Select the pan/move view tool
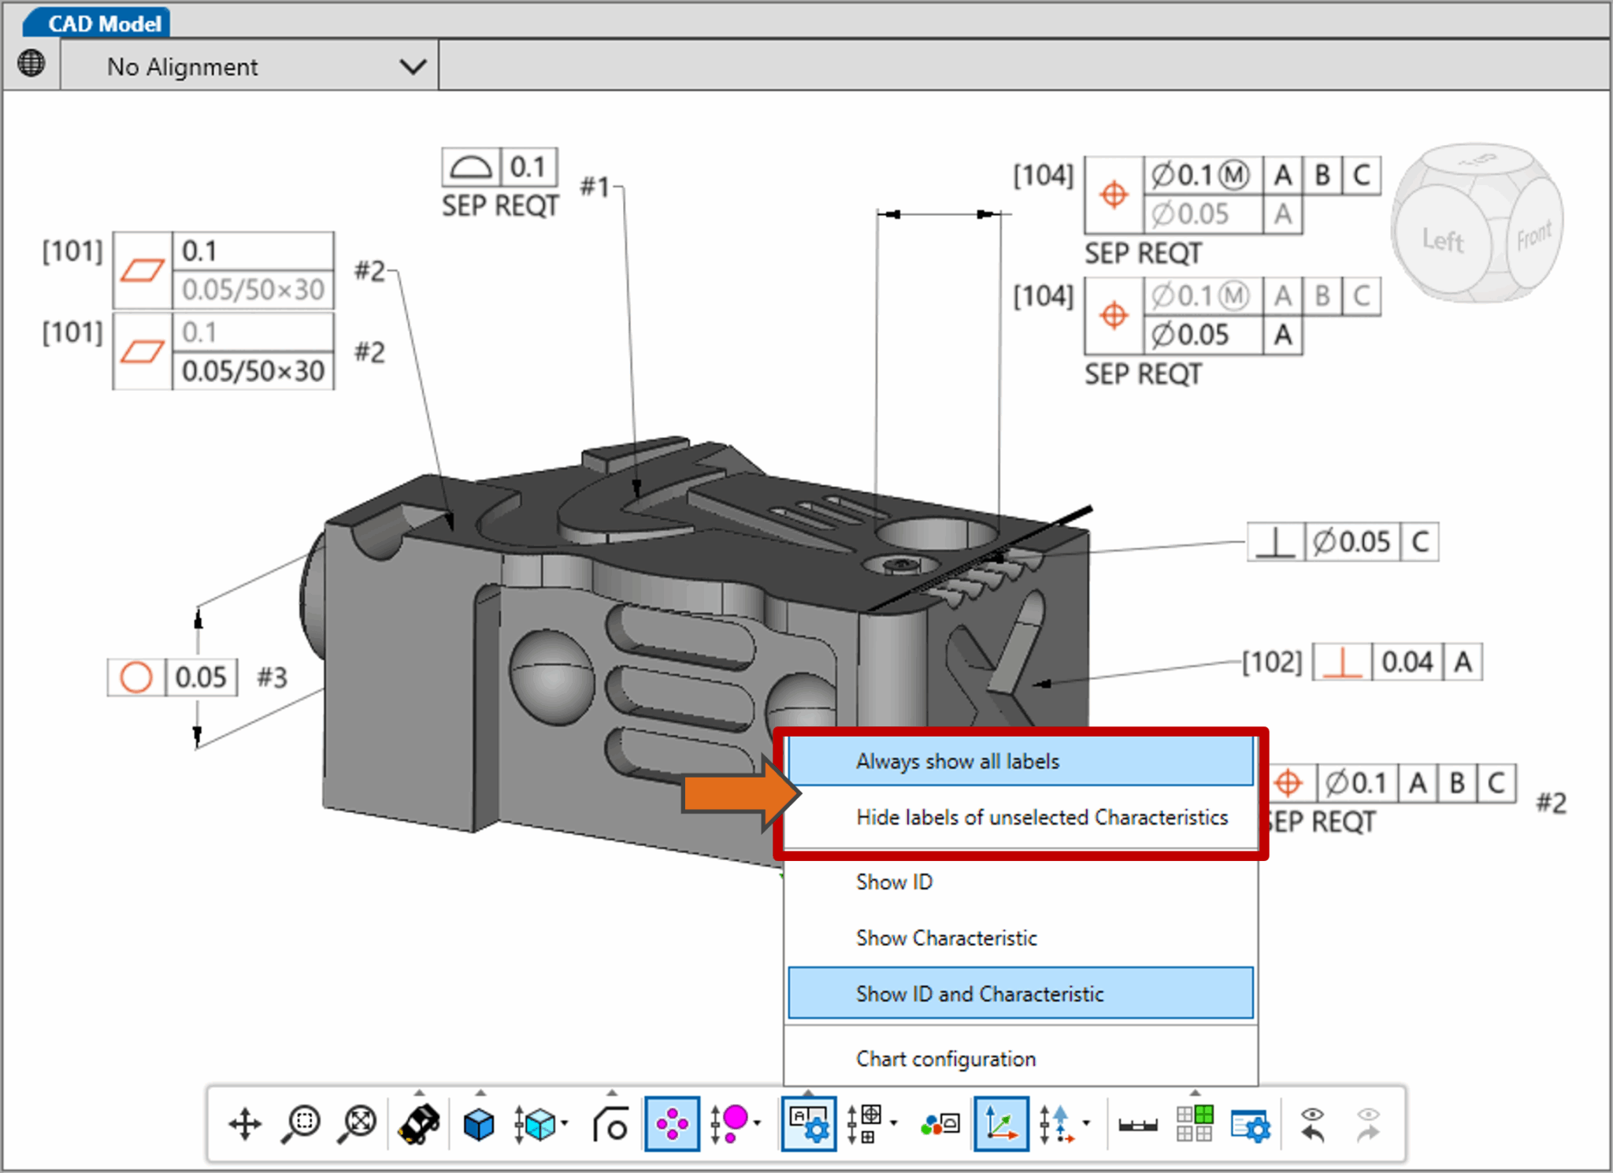The width and height of the screenshot is (1613, 1173). pyautogui.click(x=245, y=1124)
